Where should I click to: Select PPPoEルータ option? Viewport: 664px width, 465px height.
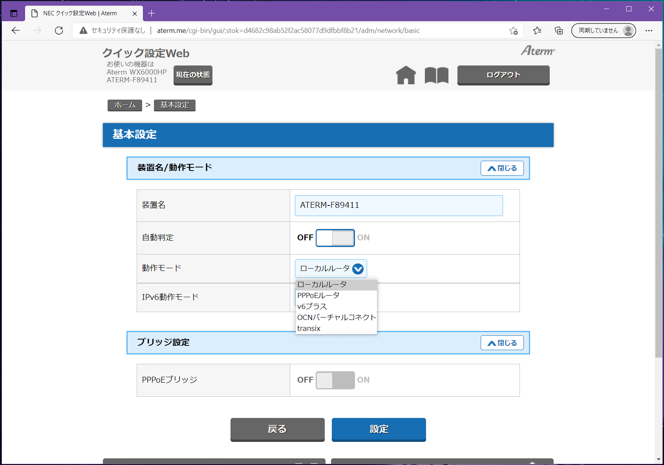pos(336,296)
